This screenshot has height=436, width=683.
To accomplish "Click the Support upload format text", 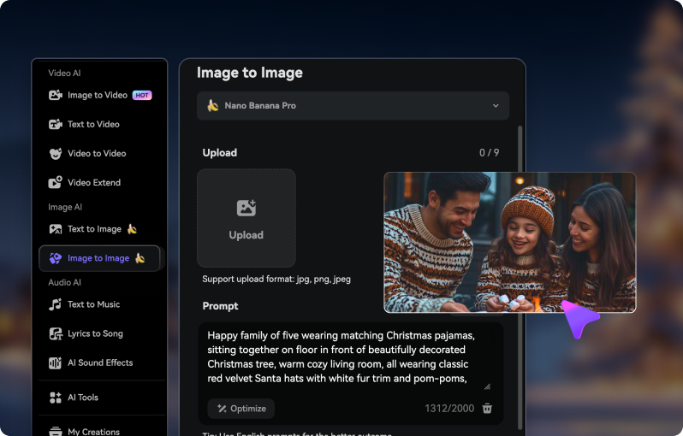I will click(x=276, y=279).
